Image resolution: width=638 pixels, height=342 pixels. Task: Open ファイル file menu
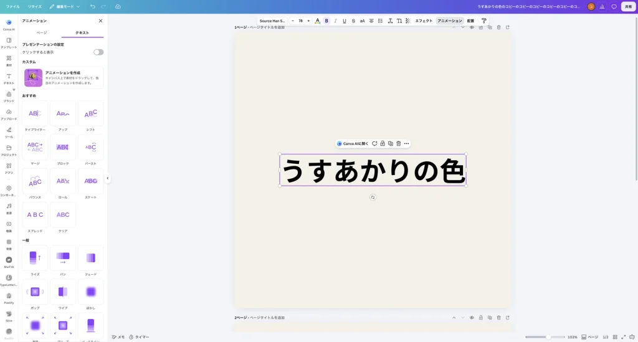click(x=12, y=6)
